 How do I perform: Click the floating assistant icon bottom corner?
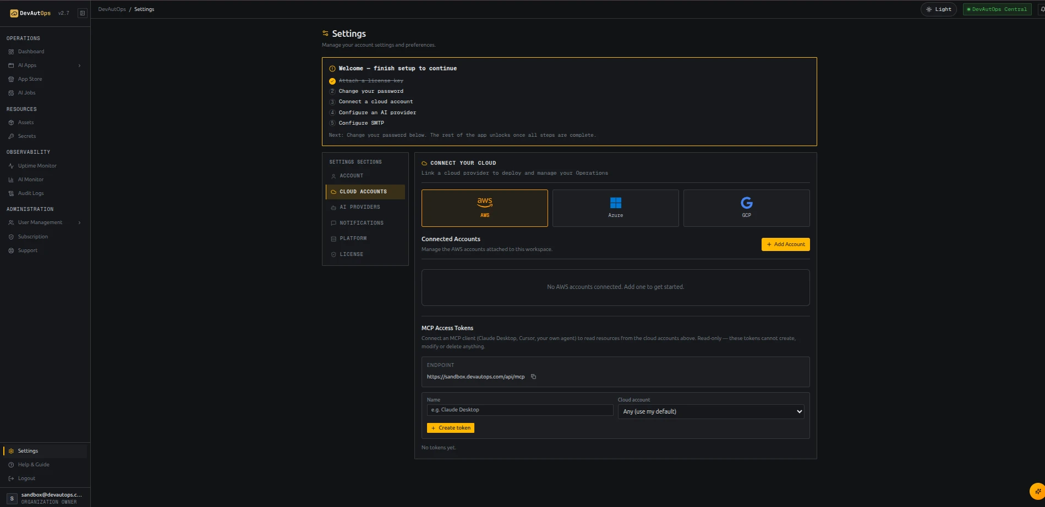click(x=1037, y=491)
